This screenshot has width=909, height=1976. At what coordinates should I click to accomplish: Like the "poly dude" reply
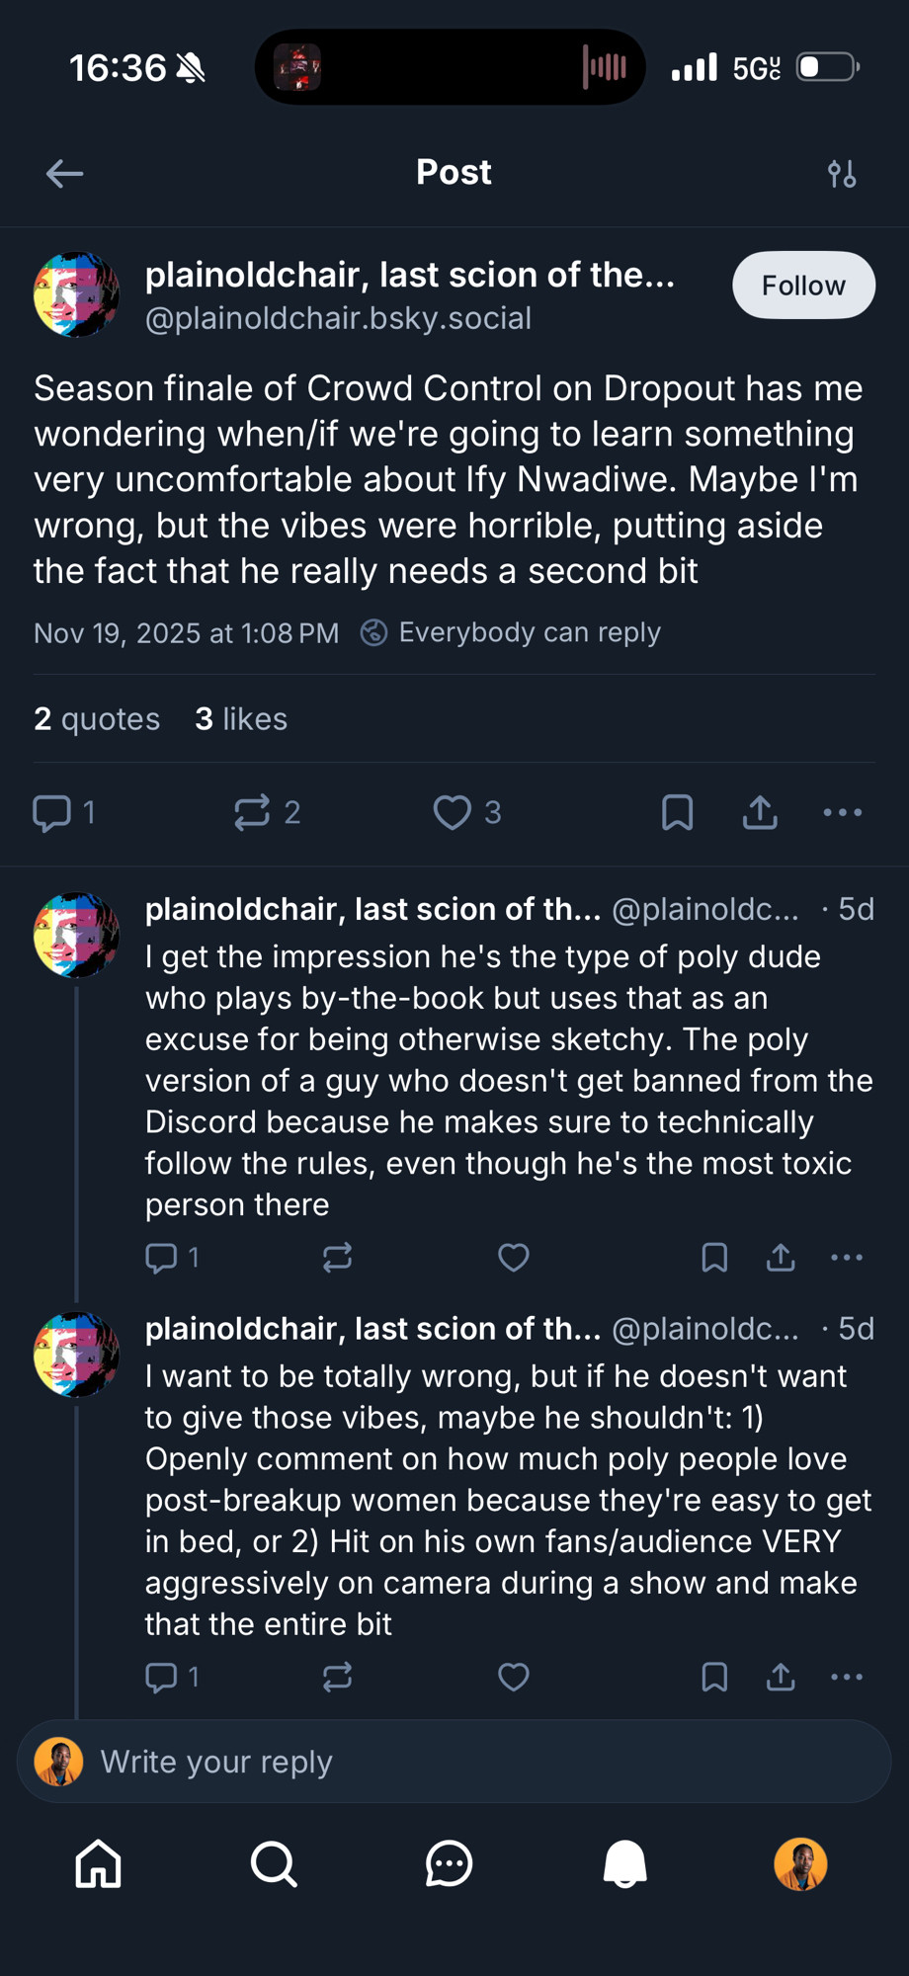(513, 1257)
